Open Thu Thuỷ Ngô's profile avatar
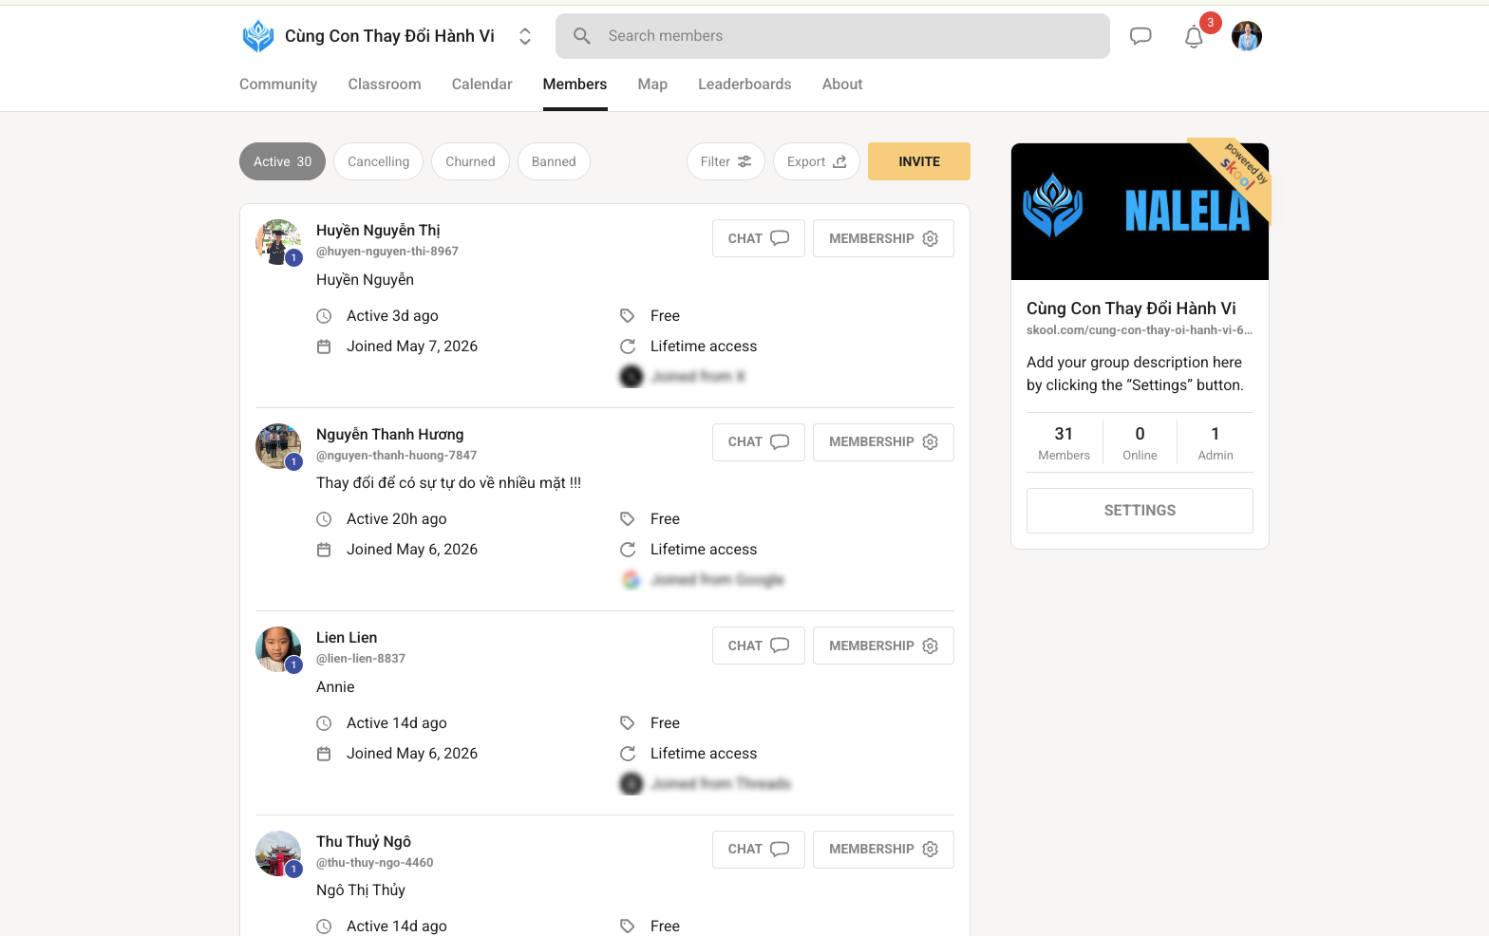1489x936 pixels. click(x=278, y=853)
